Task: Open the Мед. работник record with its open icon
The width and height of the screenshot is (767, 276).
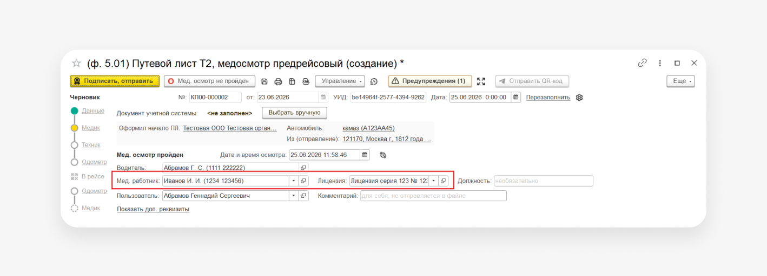Action: pos(303,181)
